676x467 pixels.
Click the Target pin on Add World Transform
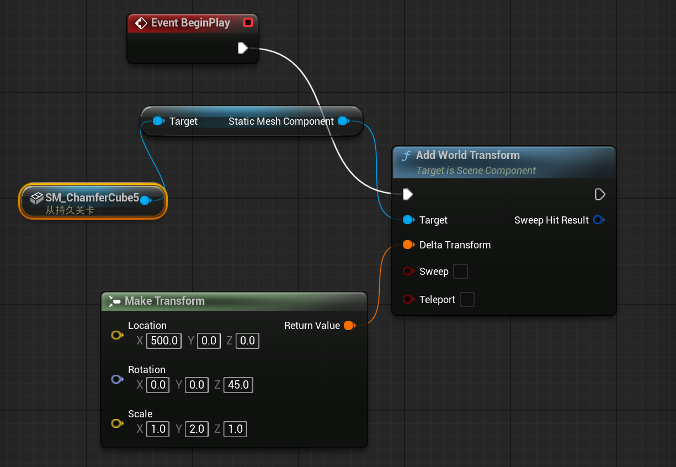[x=408, y=220]
